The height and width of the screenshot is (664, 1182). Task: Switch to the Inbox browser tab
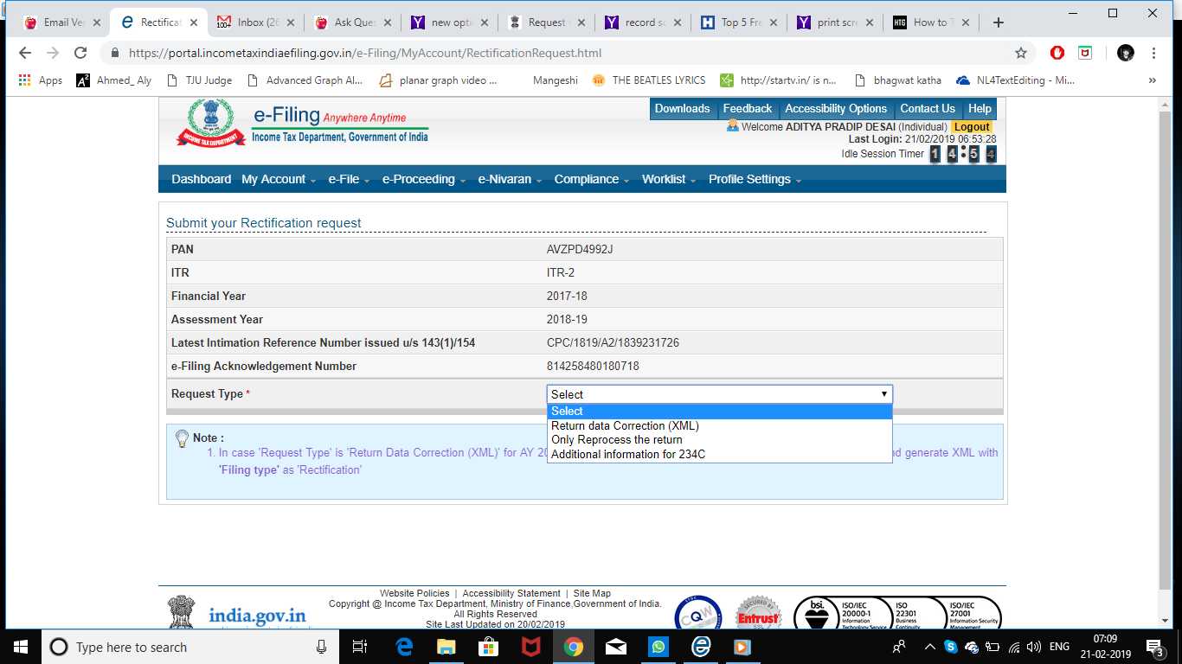pos(255,22)
